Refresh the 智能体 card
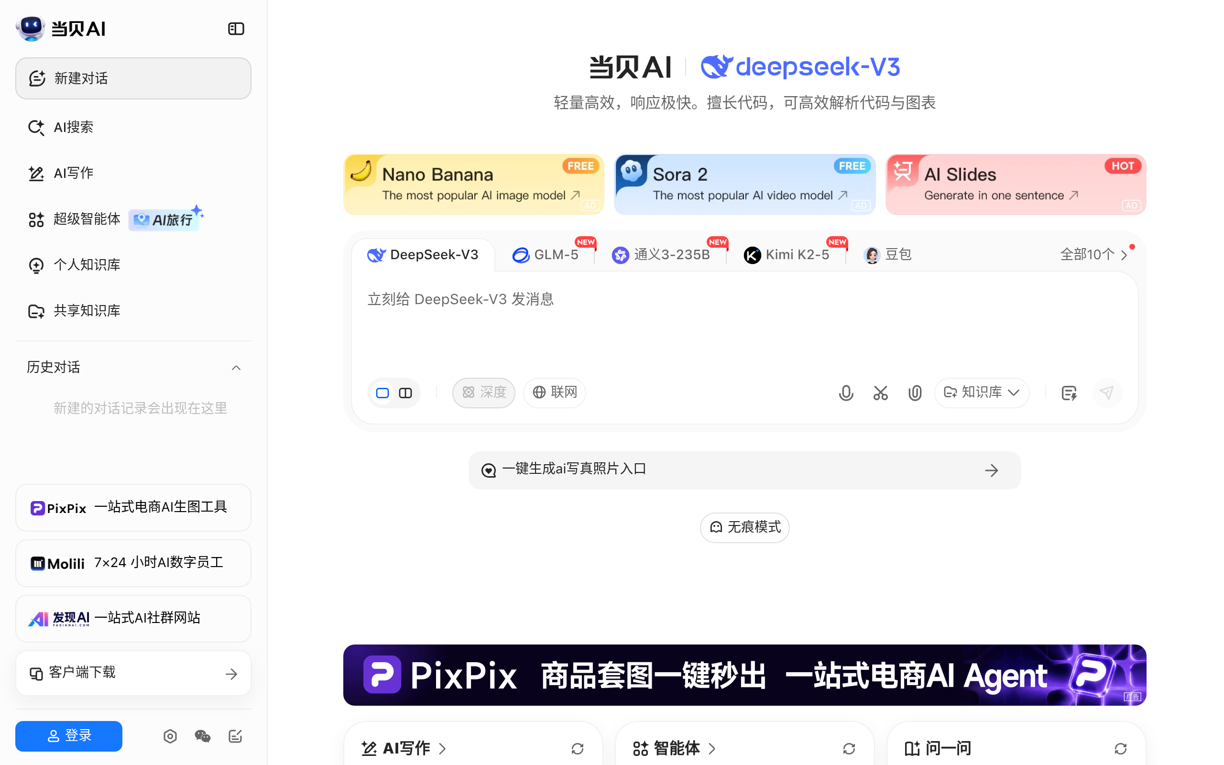The image size is (1224, 765). (x=849, y=748)
